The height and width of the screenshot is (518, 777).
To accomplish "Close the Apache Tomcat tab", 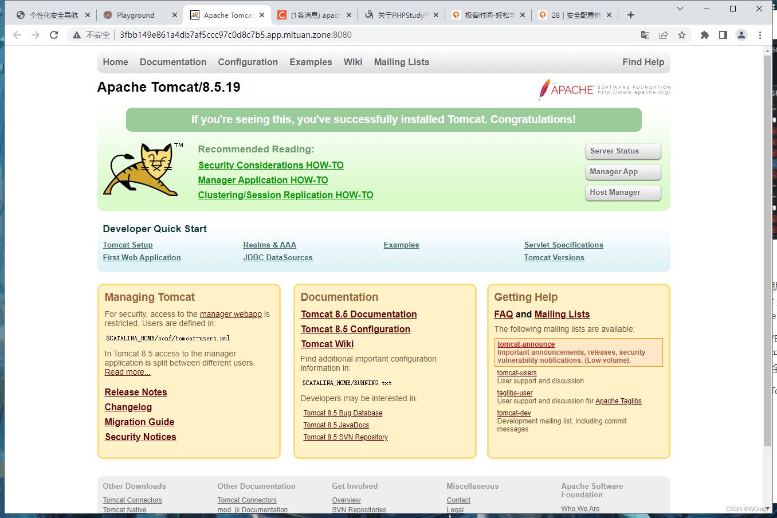I will (262, 15).
